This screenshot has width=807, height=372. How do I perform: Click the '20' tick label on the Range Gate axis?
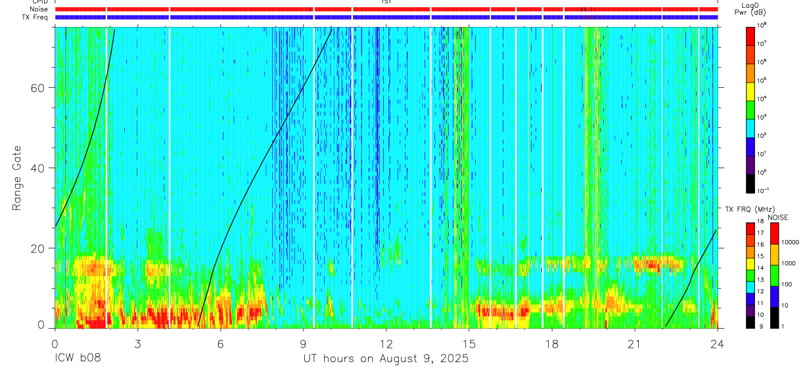click(x=39, y=248)
